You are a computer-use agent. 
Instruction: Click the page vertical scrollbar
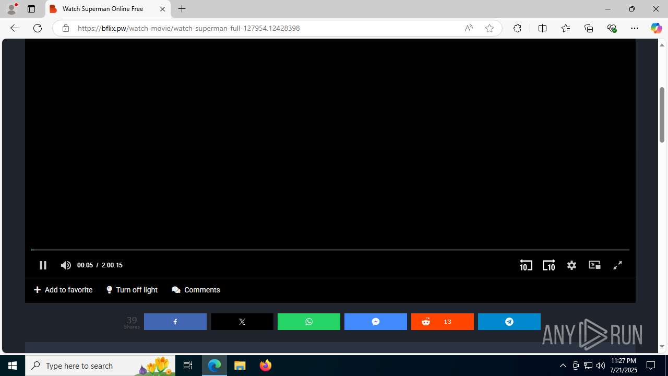coord(662,115)
